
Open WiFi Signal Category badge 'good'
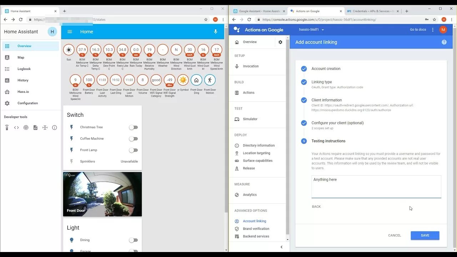click(x=156, y=80)
